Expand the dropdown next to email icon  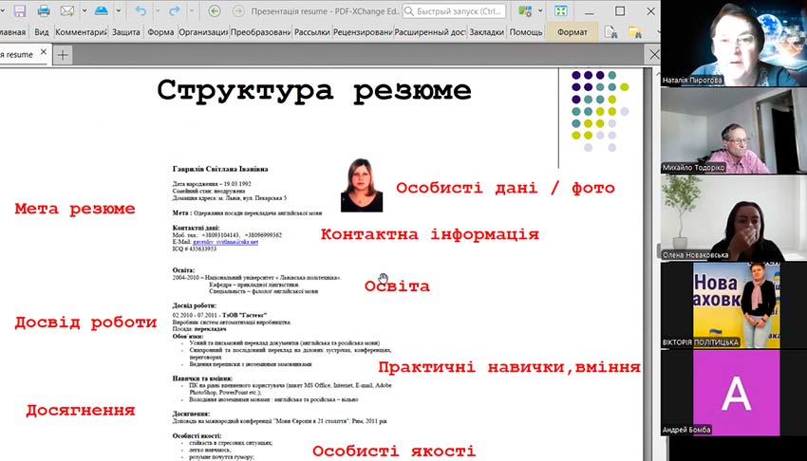pyautogui.click(x=83, y=11)
